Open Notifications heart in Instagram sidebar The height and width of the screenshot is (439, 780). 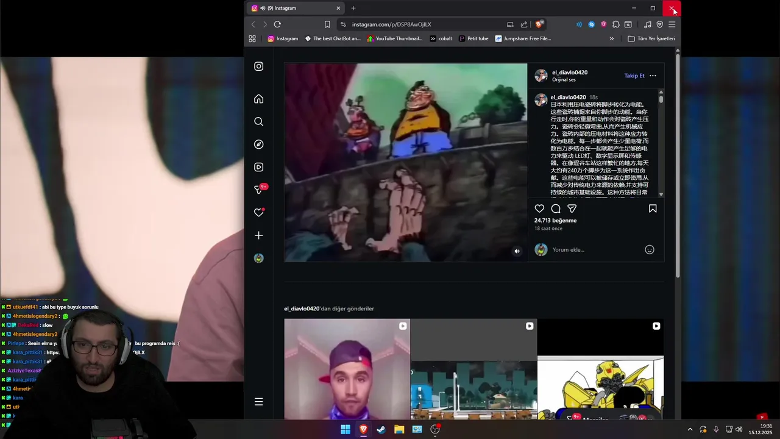click(259, 212)
